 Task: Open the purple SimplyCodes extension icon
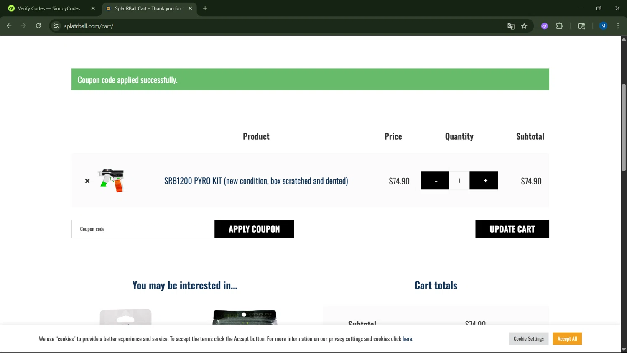click(544, 26)
